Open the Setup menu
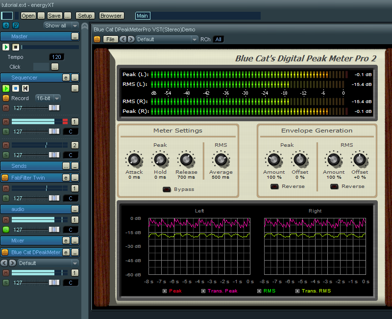 [x=85, y=16]
